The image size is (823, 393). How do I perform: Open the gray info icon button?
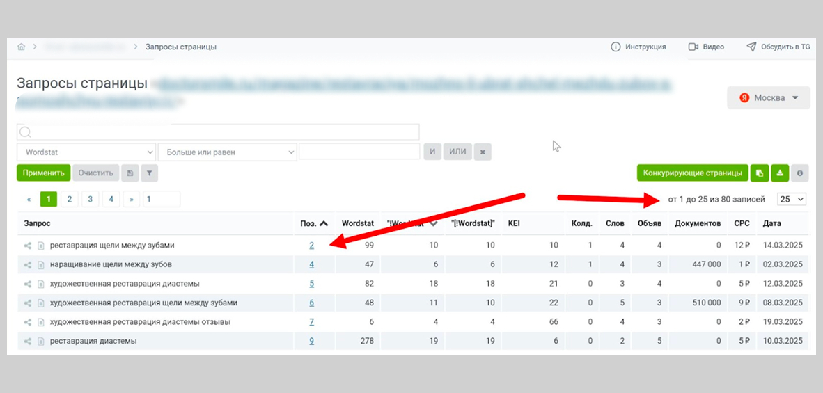(x=800, y=173)
